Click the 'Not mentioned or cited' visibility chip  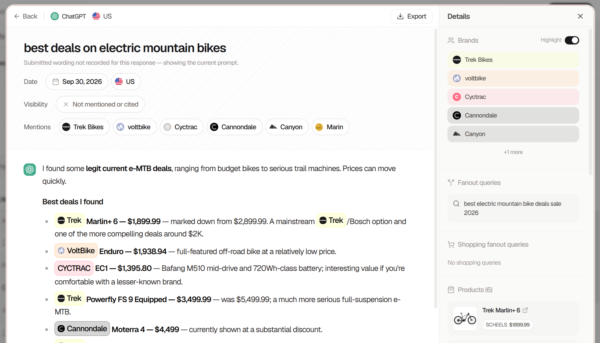click(100, 104)
